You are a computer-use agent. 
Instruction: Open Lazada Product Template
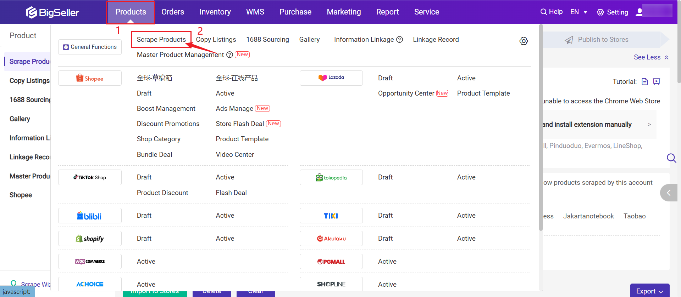[483, 93]
